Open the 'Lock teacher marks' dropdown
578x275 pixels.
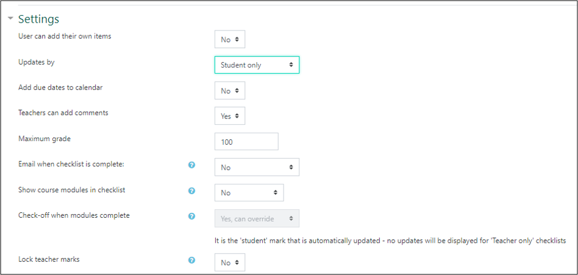coord(230,263)
